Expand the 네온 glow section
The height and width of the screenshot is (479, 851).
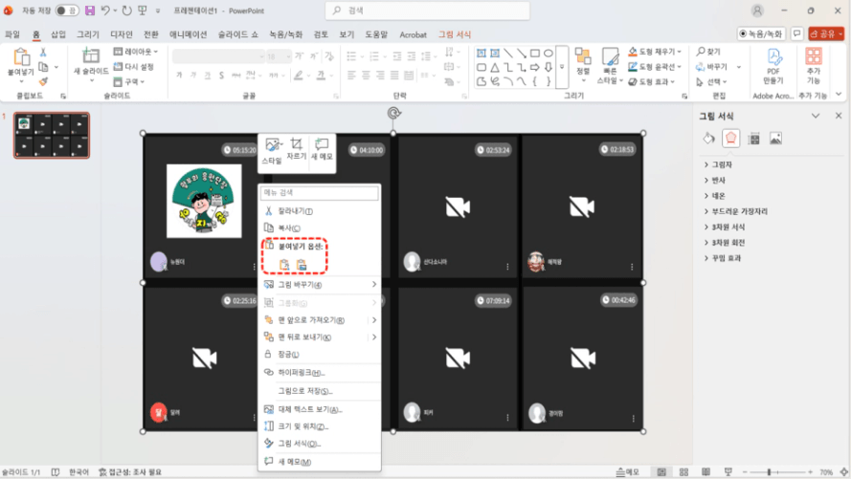[715, 196]
